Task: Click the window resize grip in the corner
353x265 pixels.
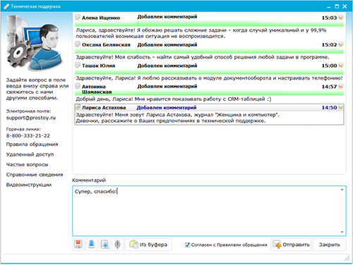Action: pyautogui.click(x=347, y=258)
